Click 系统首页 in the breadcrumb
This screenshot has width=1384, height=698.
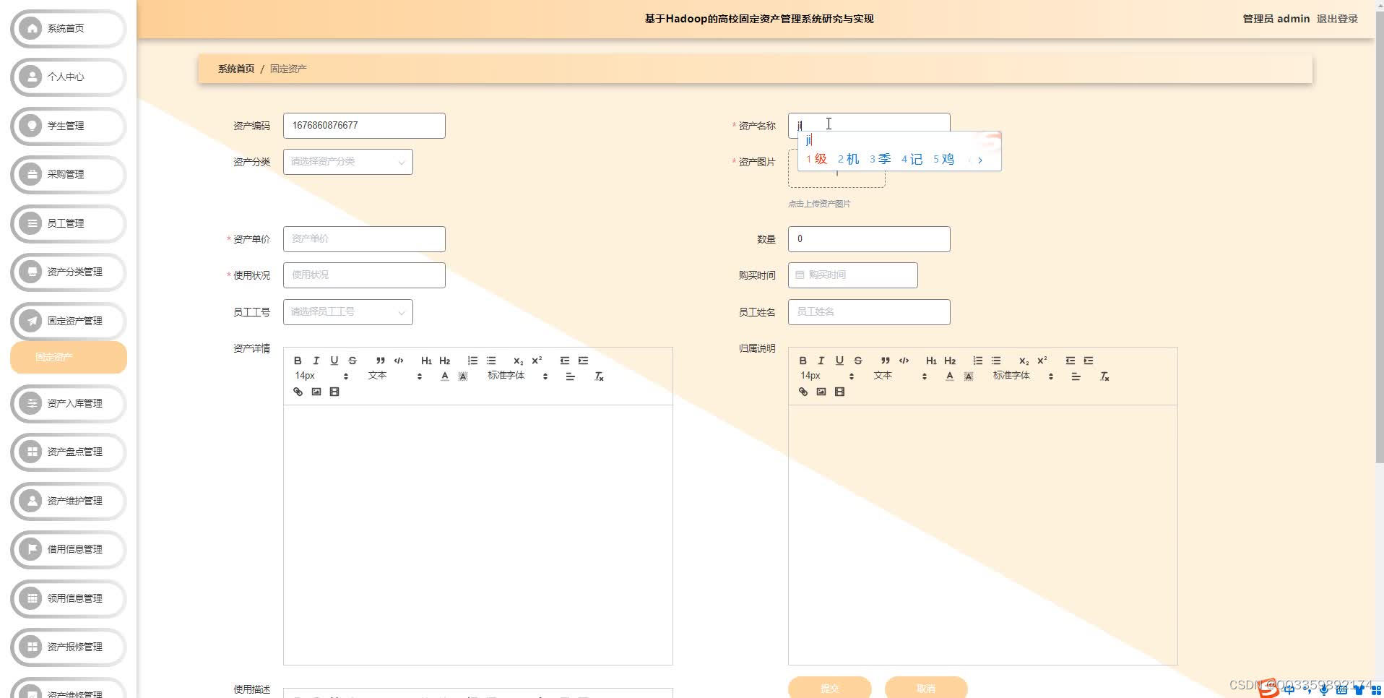coord(236,69)
